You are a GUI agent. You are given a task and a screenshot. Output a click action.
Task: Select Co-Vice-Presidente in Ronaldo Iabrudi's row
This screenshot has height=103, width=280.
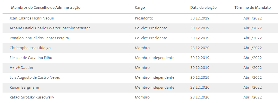pyautogui.click(x=151, y=38)
